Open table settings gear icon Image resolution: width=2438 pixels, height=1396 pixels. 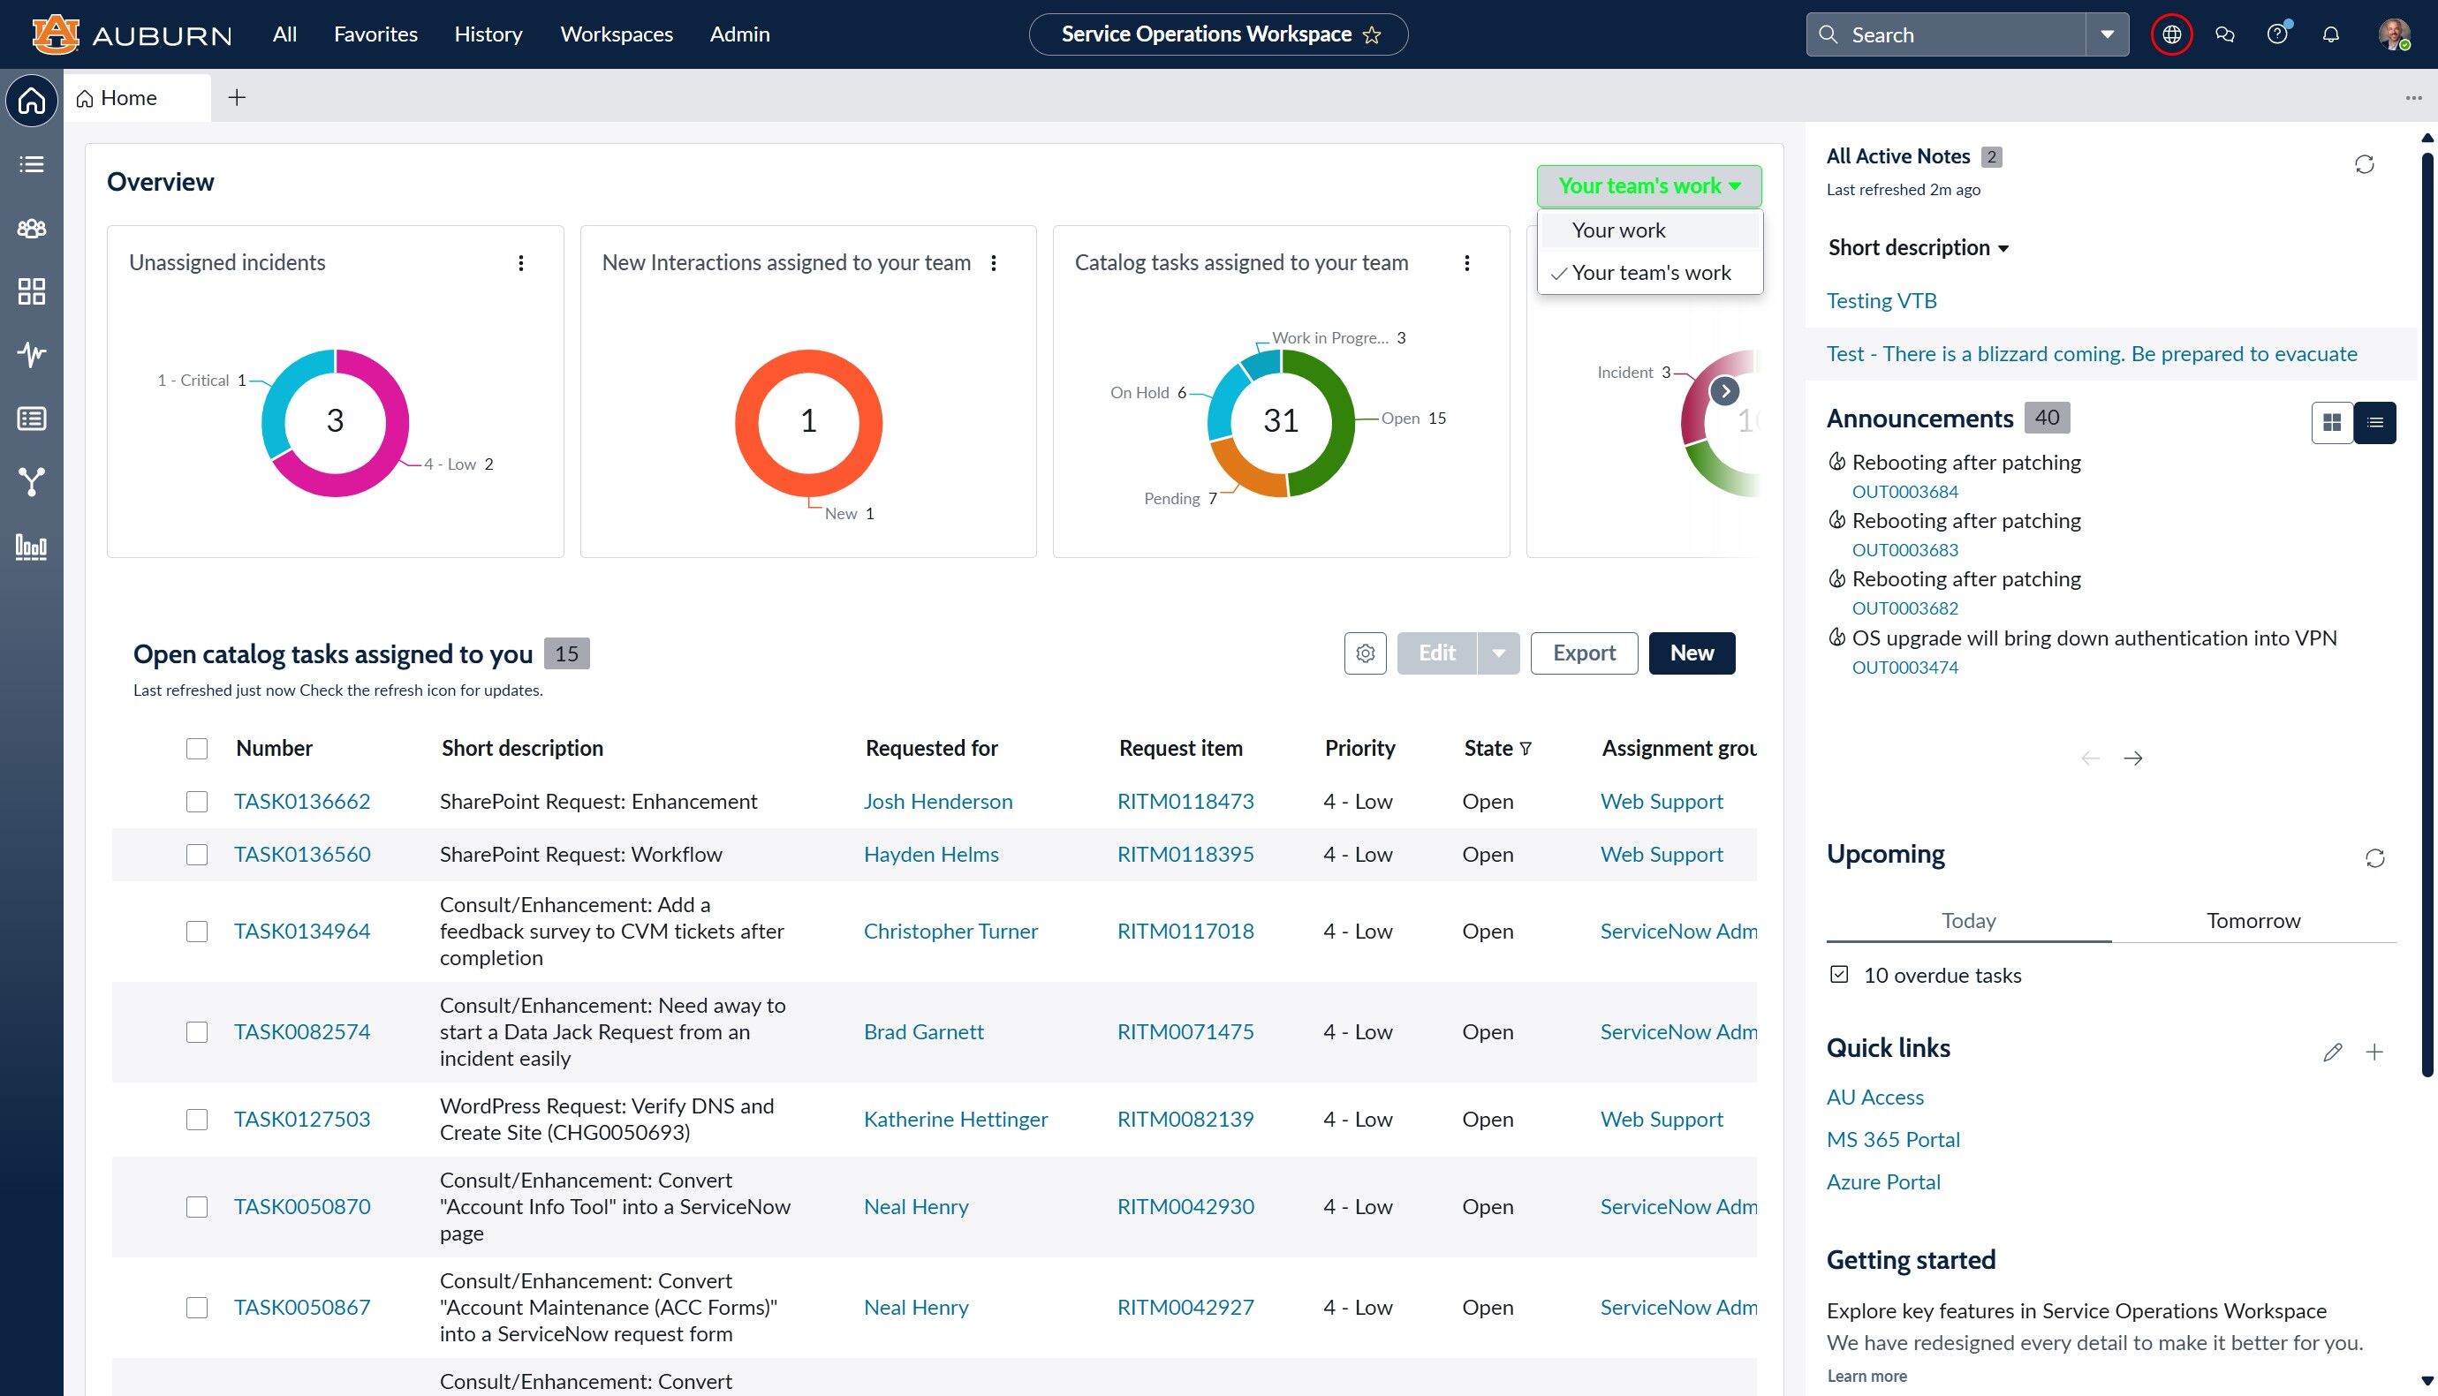tap(1365, 653)
